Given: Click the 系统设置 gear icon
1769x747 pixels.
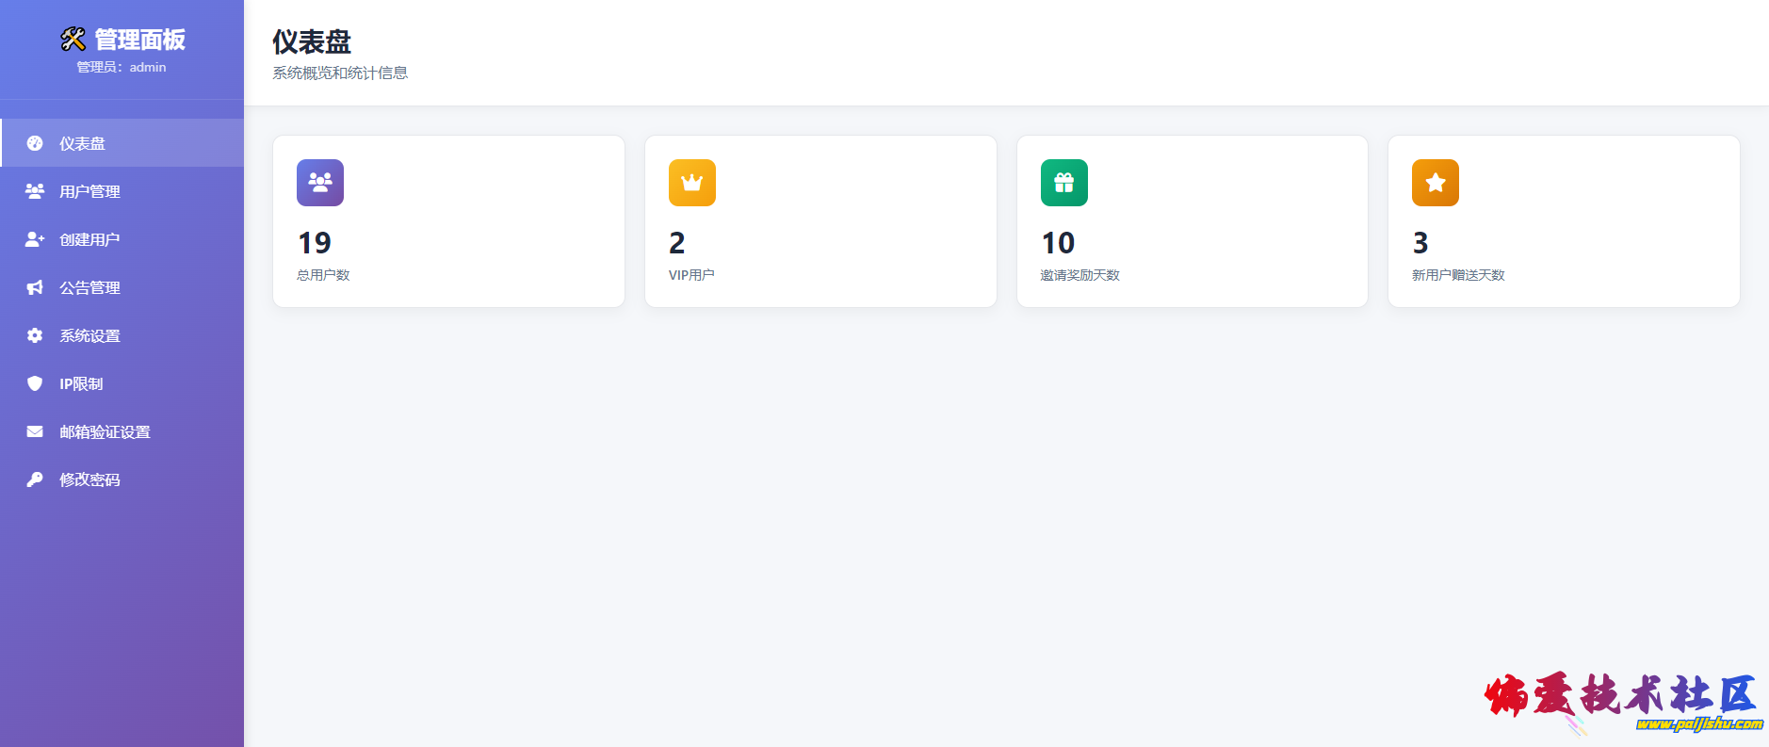Looking at the screenshot, I should 35,335.
